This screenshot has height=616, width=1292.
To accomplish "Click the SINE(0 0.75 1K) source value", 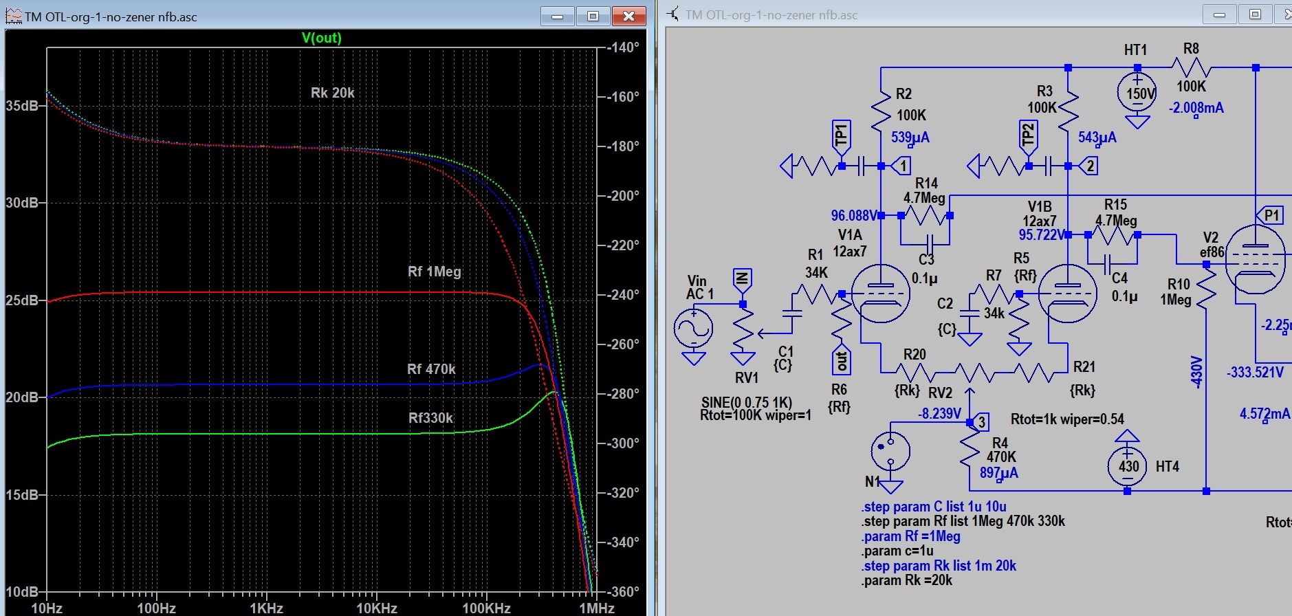I will (746, 402).
